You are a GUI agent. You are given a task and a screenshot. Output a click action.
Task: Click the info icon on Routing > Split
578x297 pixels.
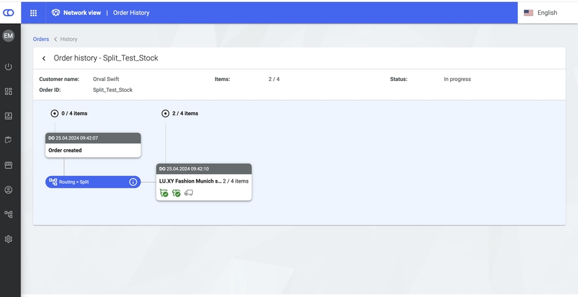coord(133,182)
